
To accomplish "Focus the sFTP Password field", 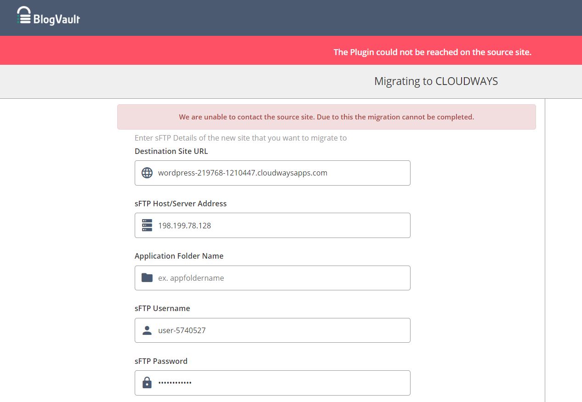I will (x=273, y=383).
